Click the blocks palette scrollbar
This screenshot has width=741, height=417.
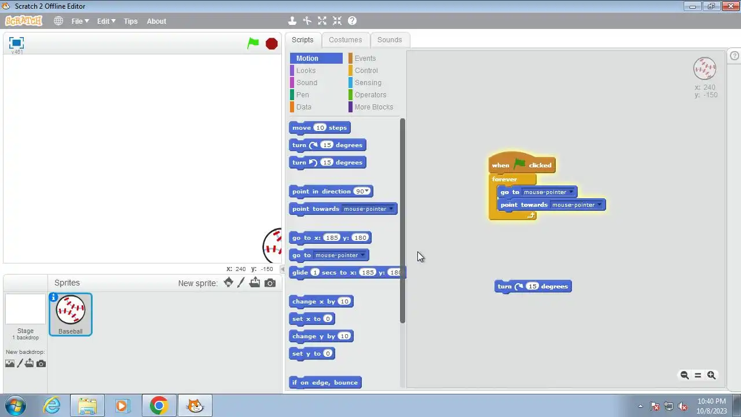point(402,220)
